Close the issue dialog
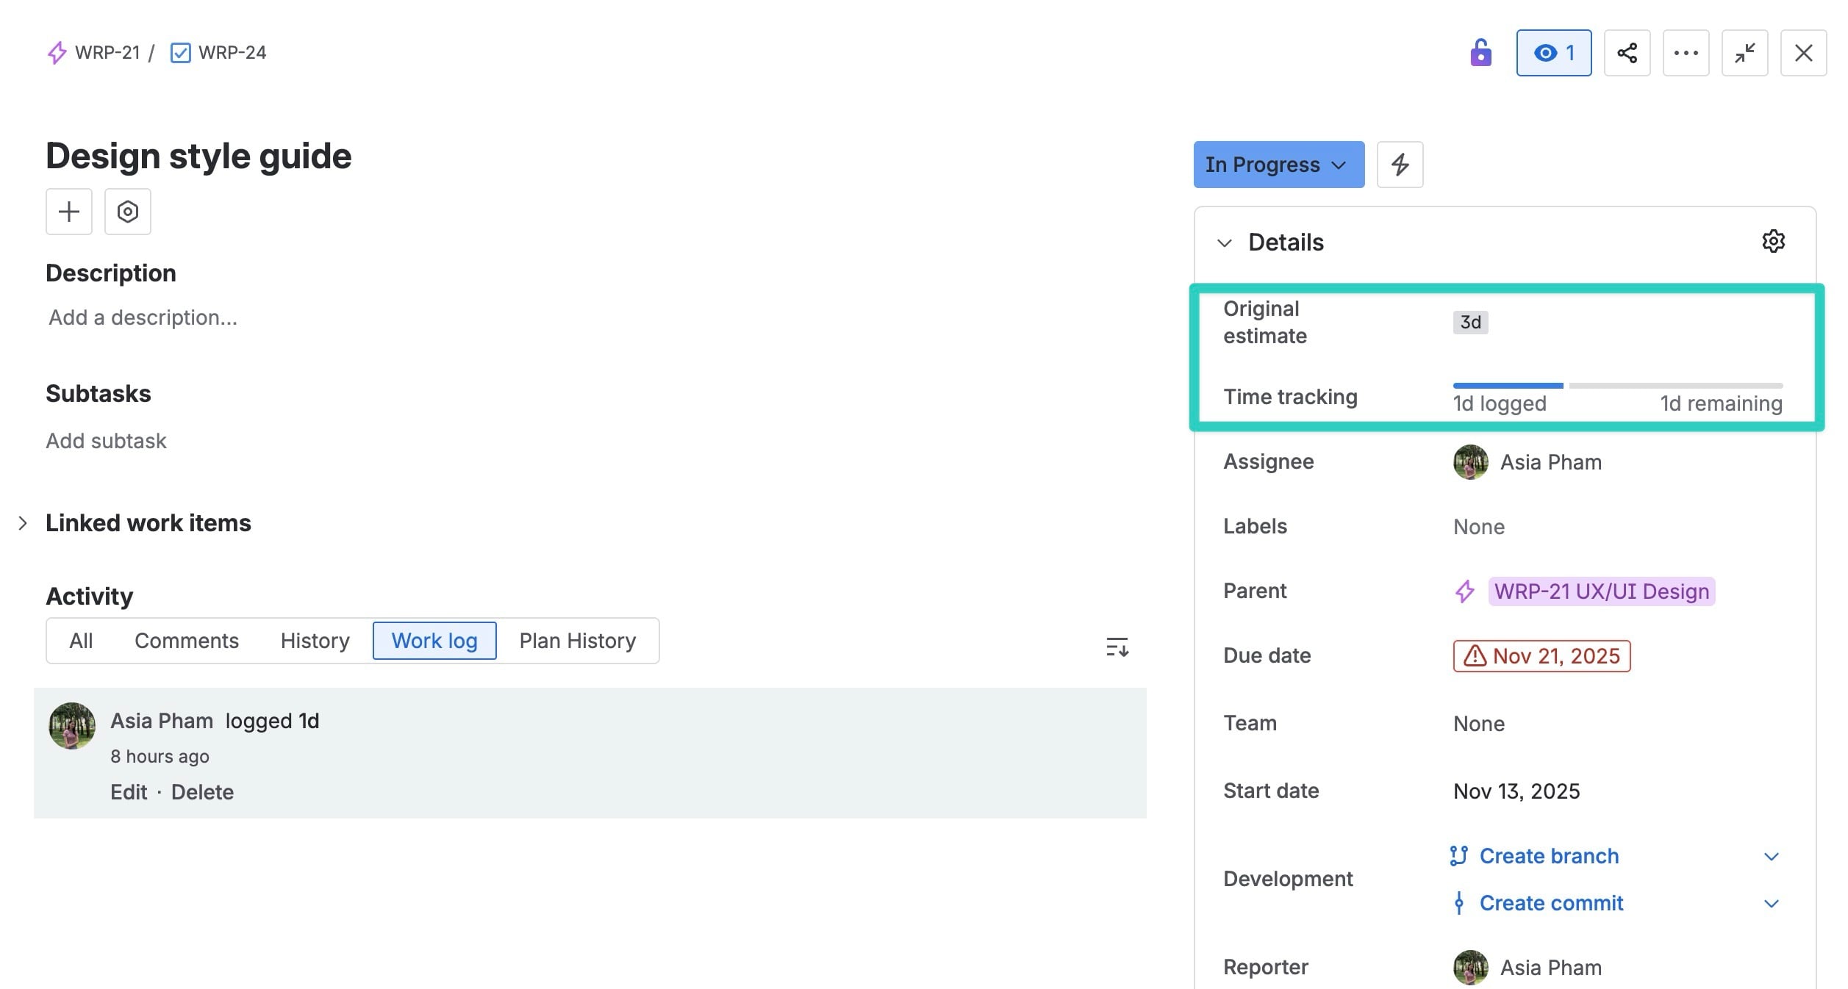Image resolution: width=1848 pixels, height=989 pixels. [1804, 53]
